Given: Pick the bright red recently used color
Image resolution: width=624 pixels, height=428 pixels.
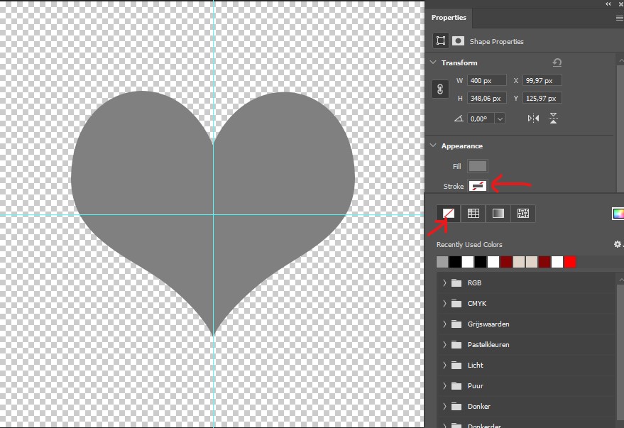Looking at the screenshot, I should click(570, 262).
